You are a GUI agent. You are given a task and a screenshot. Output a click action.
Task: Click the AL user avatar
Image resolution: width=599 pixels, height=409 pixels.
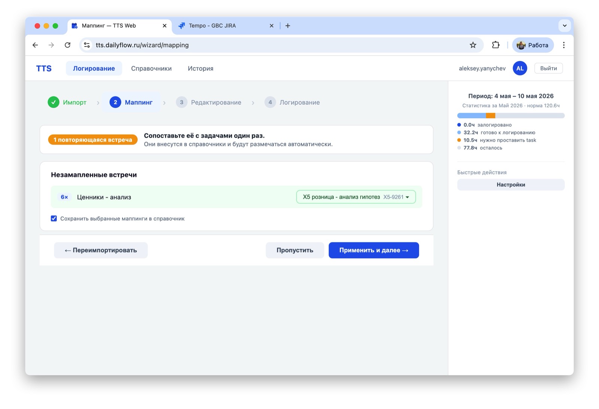pyautogui.click(x=520, y=68)
